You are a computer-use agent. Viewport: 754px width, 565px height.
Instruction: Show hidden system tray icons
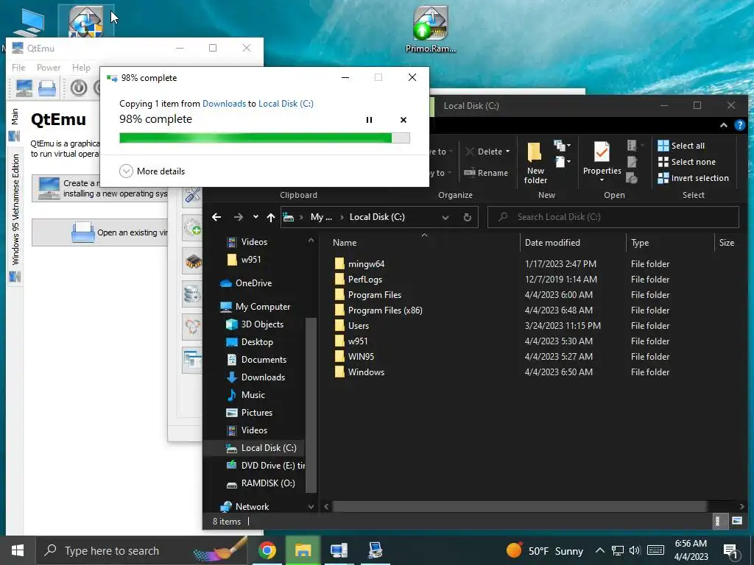[599, 550]
